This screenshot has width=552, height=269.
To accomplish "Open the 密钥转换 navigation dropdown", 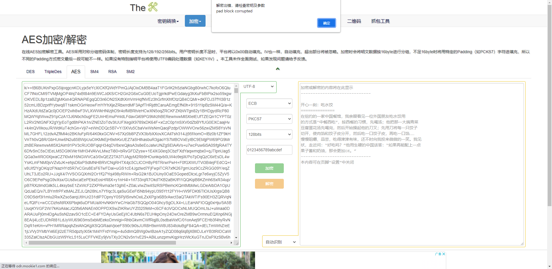I will (x=168, y=21).
